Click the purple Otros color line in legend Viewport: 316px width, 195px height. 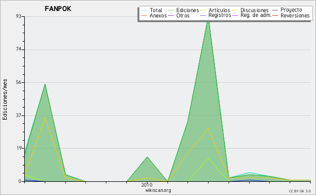click(x=171, y=16)
